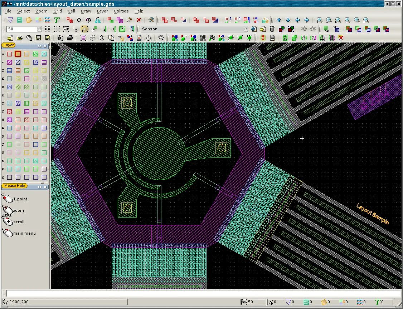The image size is (403, 309).
Task: Click the slider handle below the layer grid
Action: (x=42, y=182)
